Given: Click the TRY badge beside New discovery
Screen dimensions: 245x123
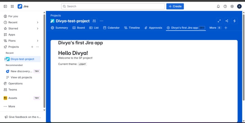Looking at the screenshot, I should [37, 71].
